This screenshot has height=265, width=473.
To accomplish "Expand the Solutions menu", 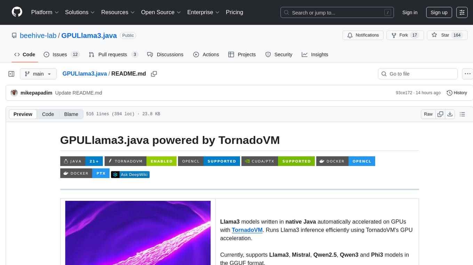I will tap(80, 12).
